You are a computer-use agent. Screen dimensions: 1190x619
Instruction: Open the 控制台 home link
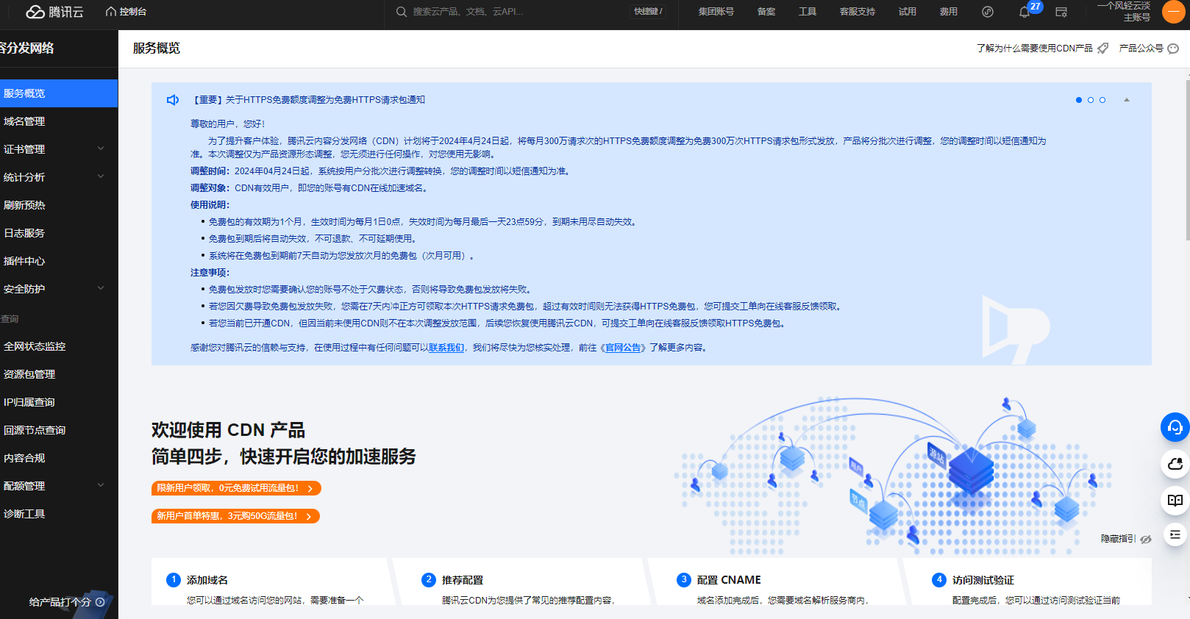click(126, 12)
